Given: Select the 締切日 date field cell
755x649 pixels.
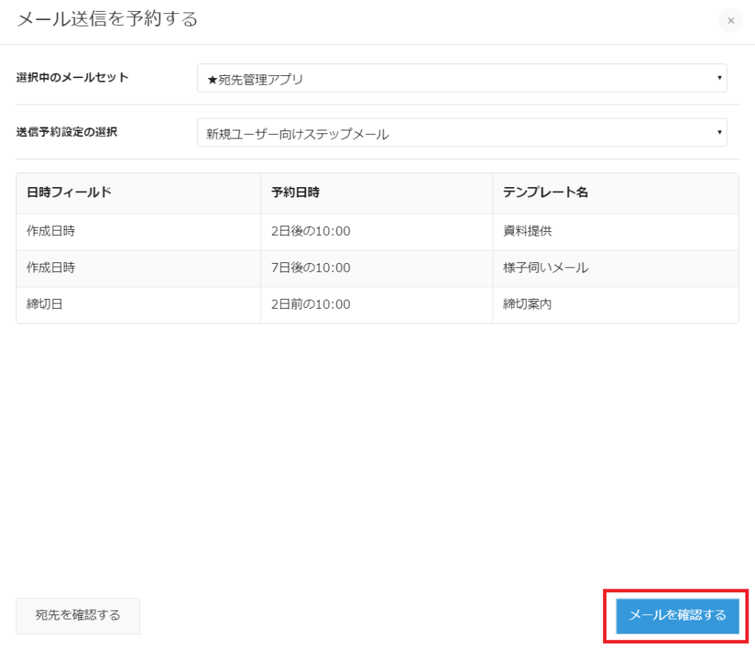Looking at the screenshot, I should tap(44, 304).
